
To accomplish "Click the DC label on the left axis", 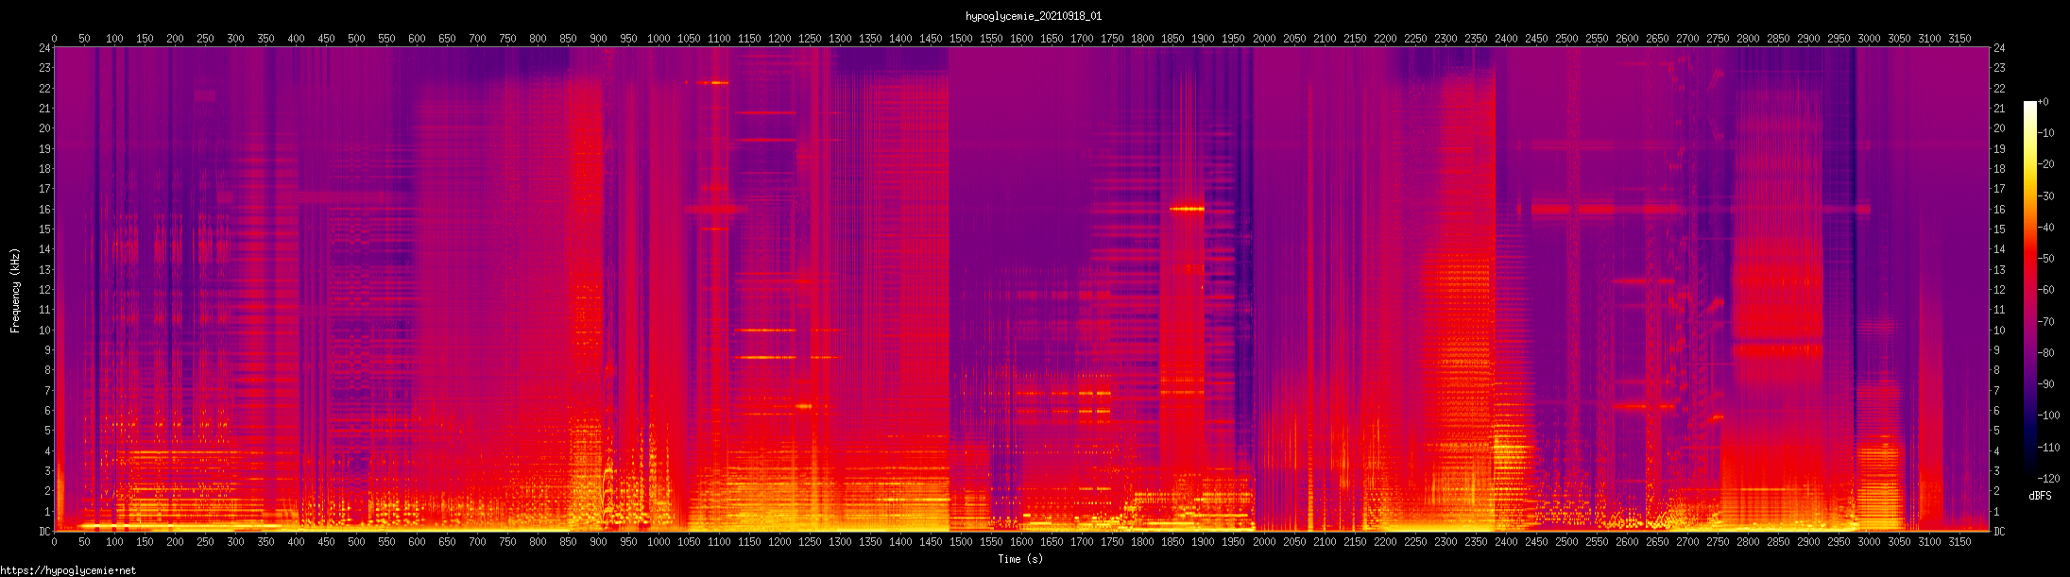I will [x=43, y=532].
